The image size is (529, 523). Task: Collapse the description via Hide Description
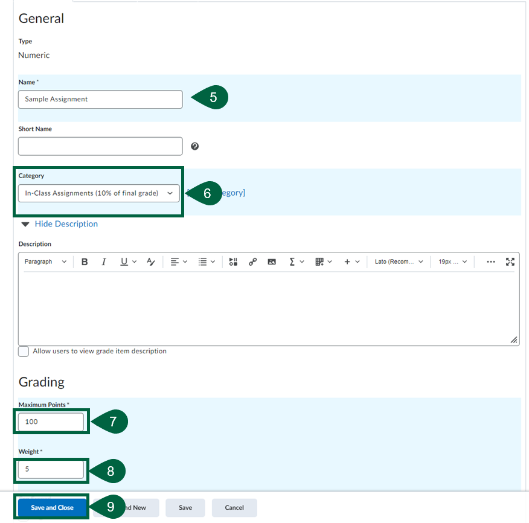coord(66,223)
